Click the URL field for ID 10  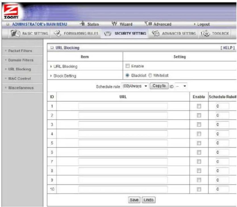pos(123,189)
